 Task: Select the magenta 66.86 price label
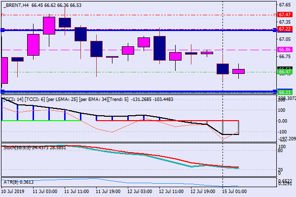(285, 50)
